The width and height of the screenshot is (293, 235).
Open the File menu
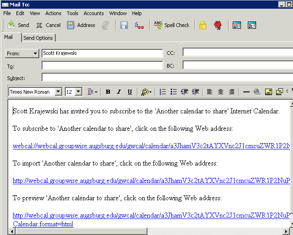(x=7, y=13)
